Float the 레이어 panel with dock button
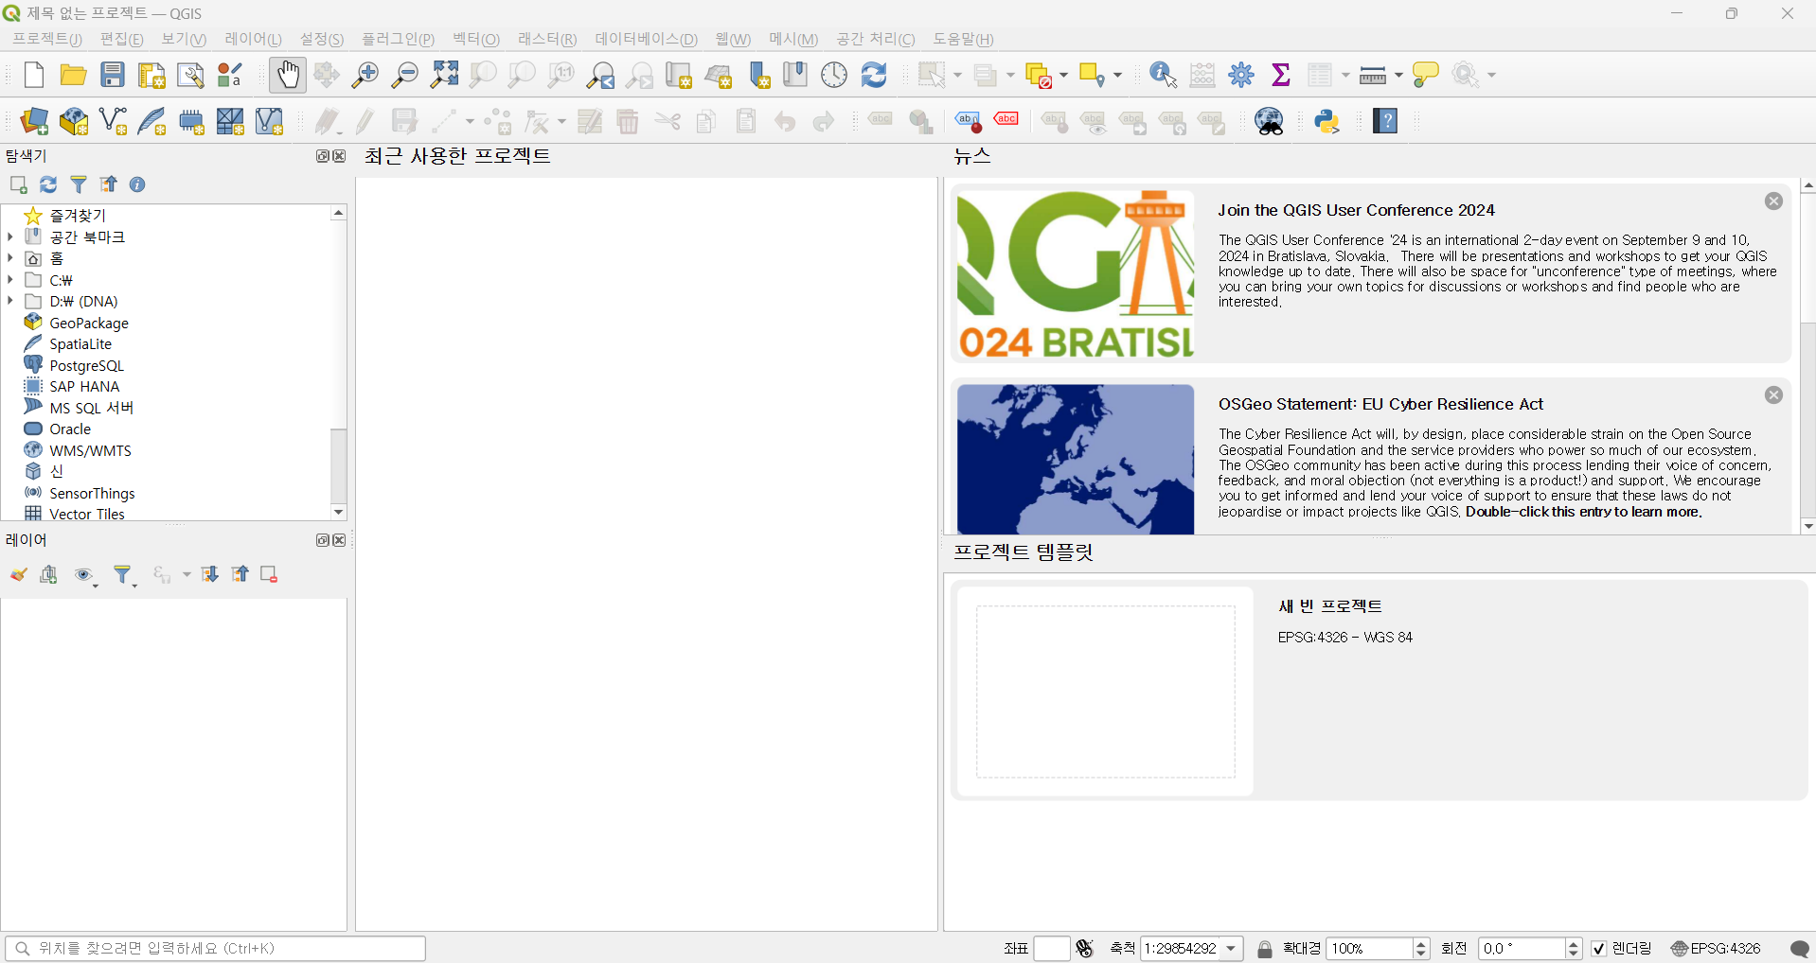 pos(323,540)
